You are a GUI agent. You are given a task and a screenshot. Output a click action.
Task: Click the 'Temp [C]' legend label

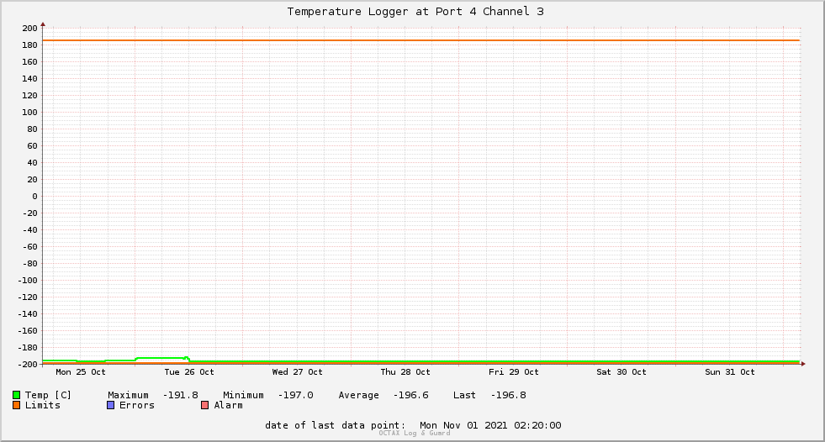click(48, 395)
